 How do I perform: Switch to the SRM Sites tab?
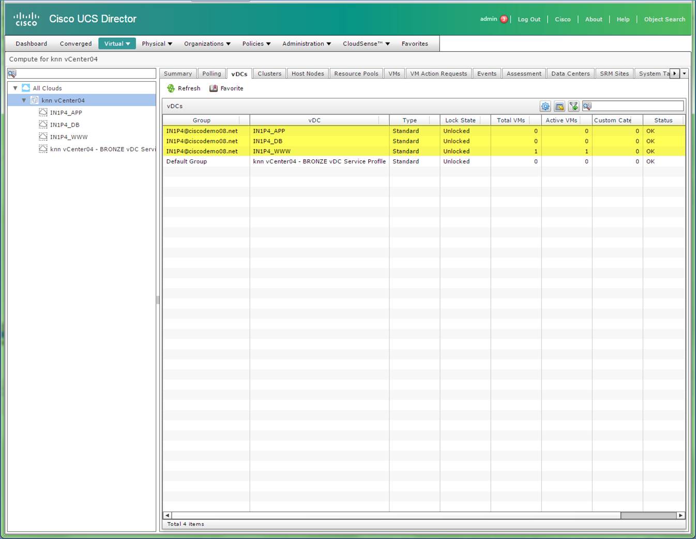click(x=614, y=73)
